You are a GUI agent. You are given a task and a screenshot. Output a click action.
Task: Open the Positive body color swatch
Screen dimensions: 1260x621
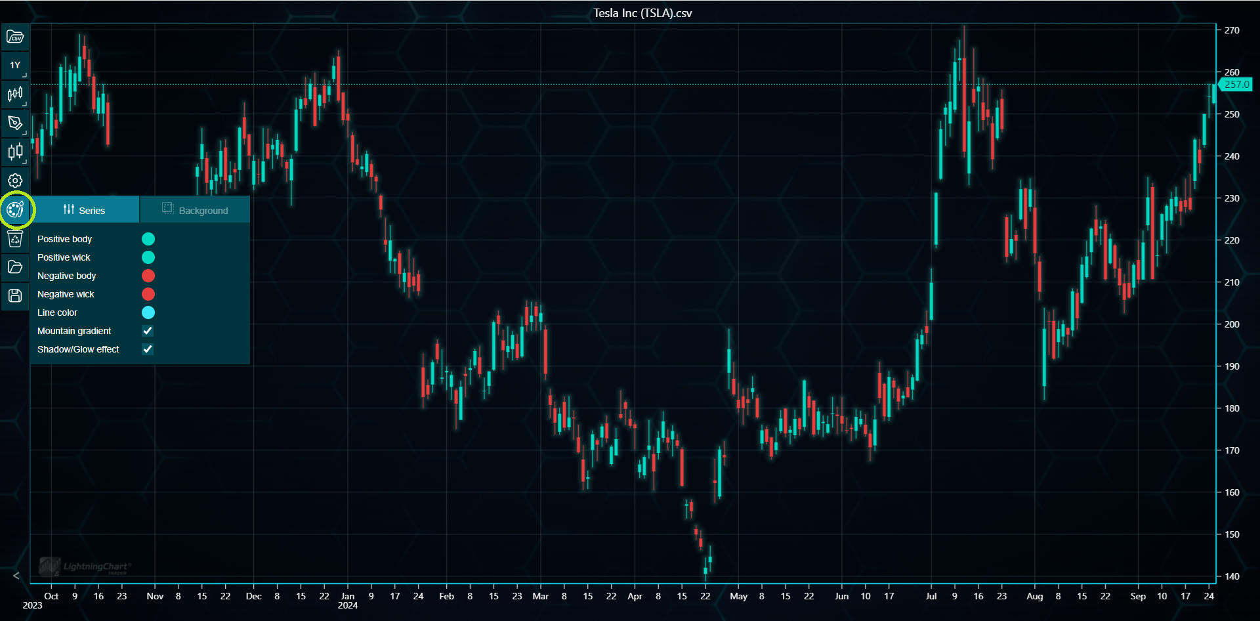click(148, 239)
